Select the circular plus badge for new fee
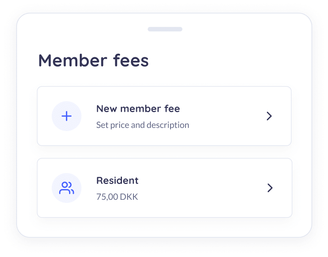328x257 pixels. click(x=67, y=116)
